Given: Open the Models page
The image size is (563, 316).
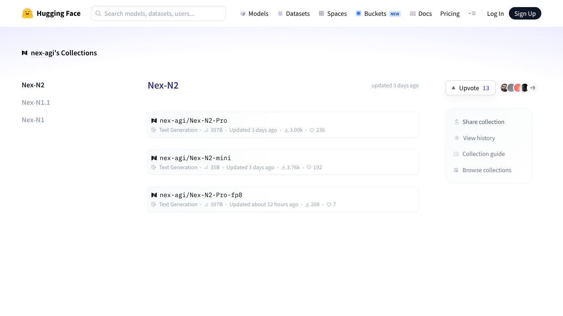Looking at the screenshot, I should pos(254,13).
